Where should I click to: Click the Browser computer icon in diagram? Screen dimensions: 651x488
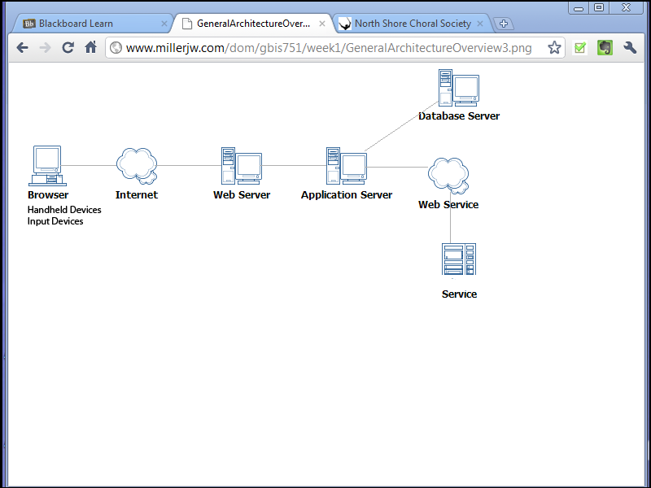(x=46, y=165)
